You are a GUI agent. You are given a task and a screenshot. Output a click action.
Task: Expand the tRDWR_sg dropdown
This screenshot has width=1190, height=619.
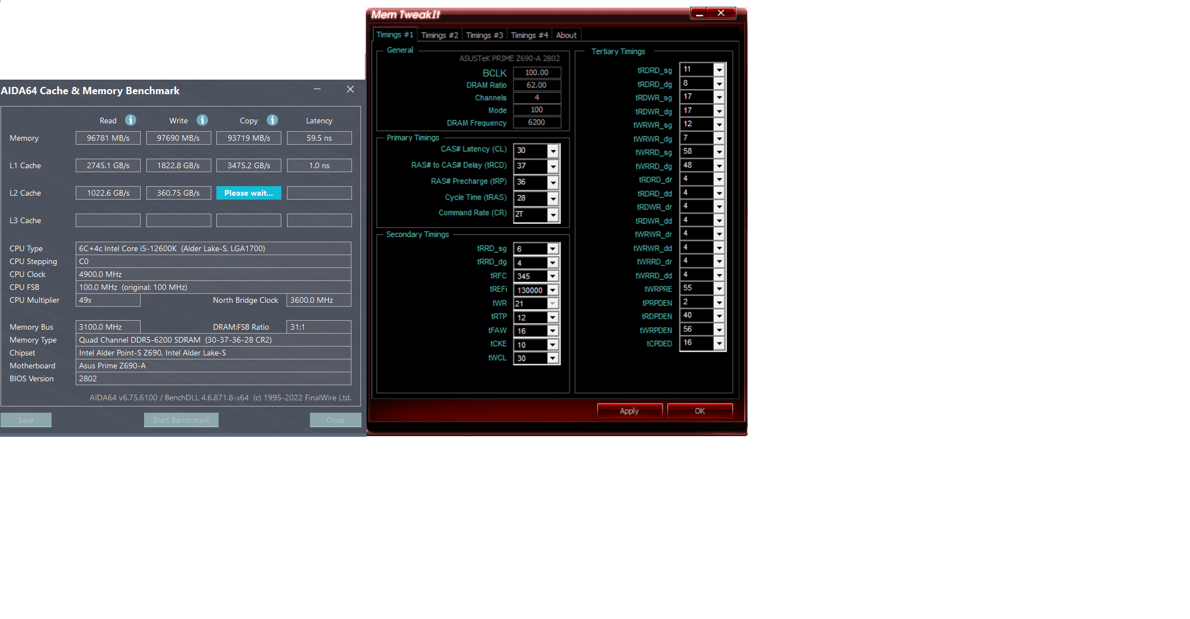tap(719, 98)
